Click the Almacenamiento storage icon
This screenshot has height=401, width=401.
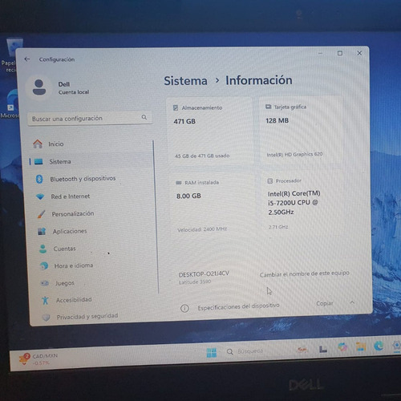176,107
